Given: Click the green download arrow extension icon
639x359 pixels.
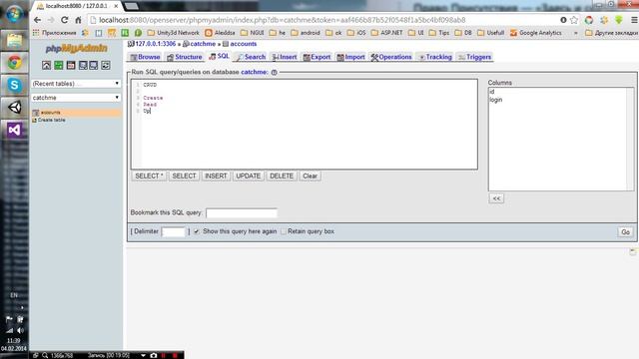Looking at the screenshot, I should click(619, 20).
